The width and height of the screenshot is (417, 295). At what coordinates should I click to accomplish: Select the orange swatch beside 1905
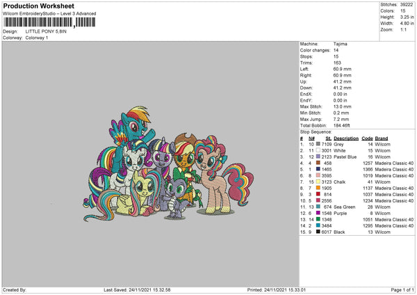318,188
